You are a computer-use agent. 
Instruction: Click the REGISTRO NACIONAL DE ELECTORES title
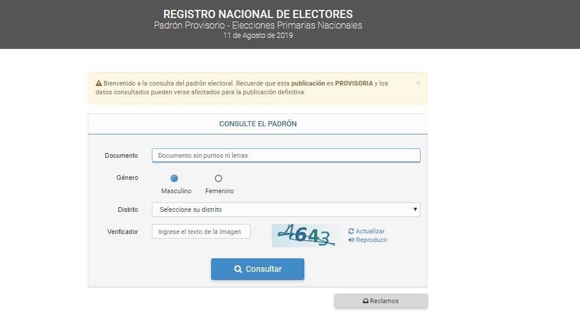coord(258,14)
